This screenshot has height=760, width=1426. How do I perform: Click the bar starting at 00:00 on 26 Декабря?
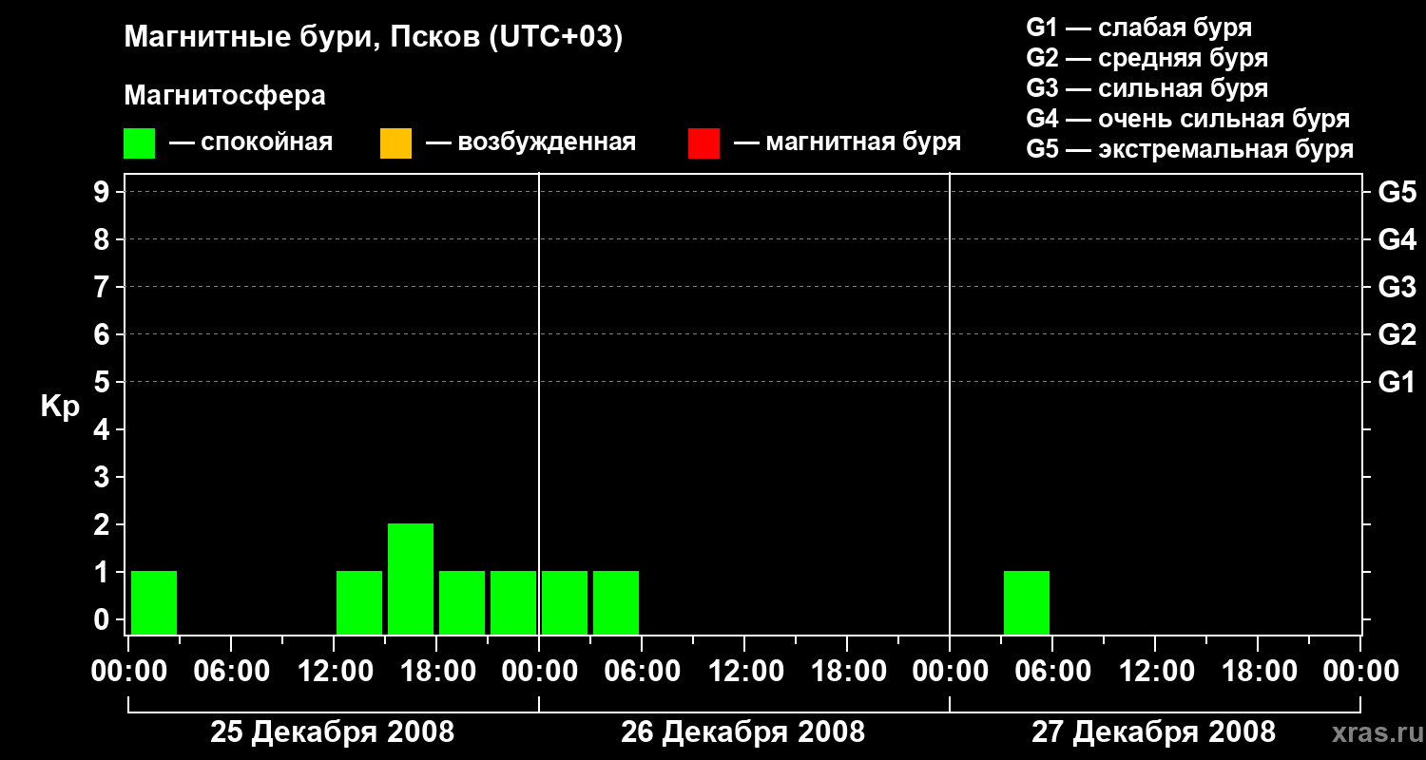[565, 602]
